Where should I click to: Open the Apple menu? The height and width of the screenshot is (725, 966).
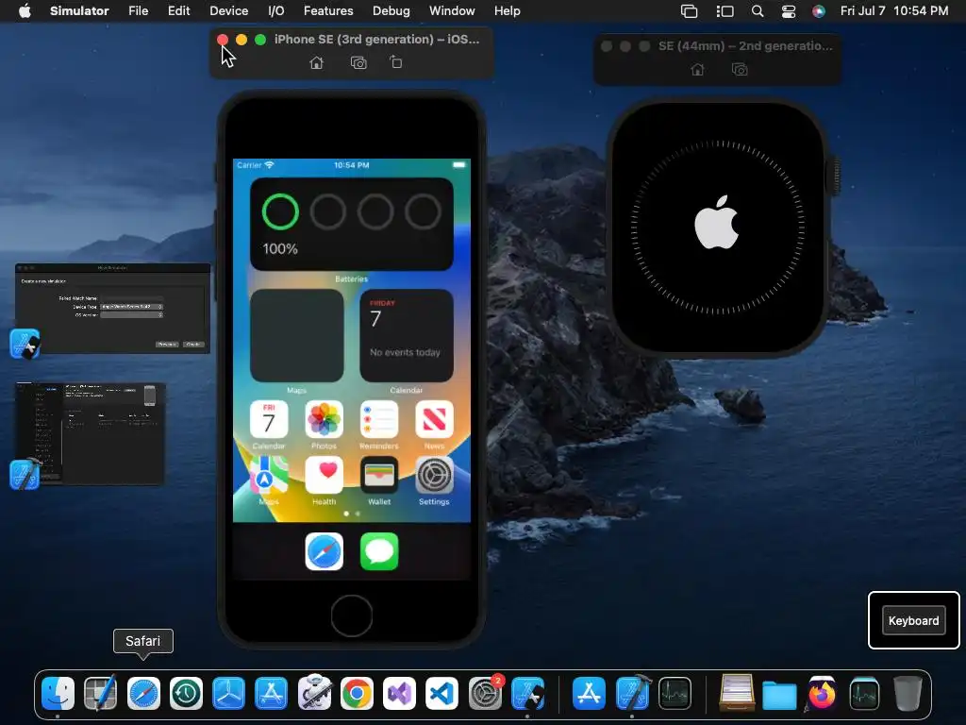[x=25, y=11]
